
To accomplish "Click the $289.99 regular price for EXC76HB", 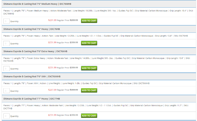I will tap(74, 42).
